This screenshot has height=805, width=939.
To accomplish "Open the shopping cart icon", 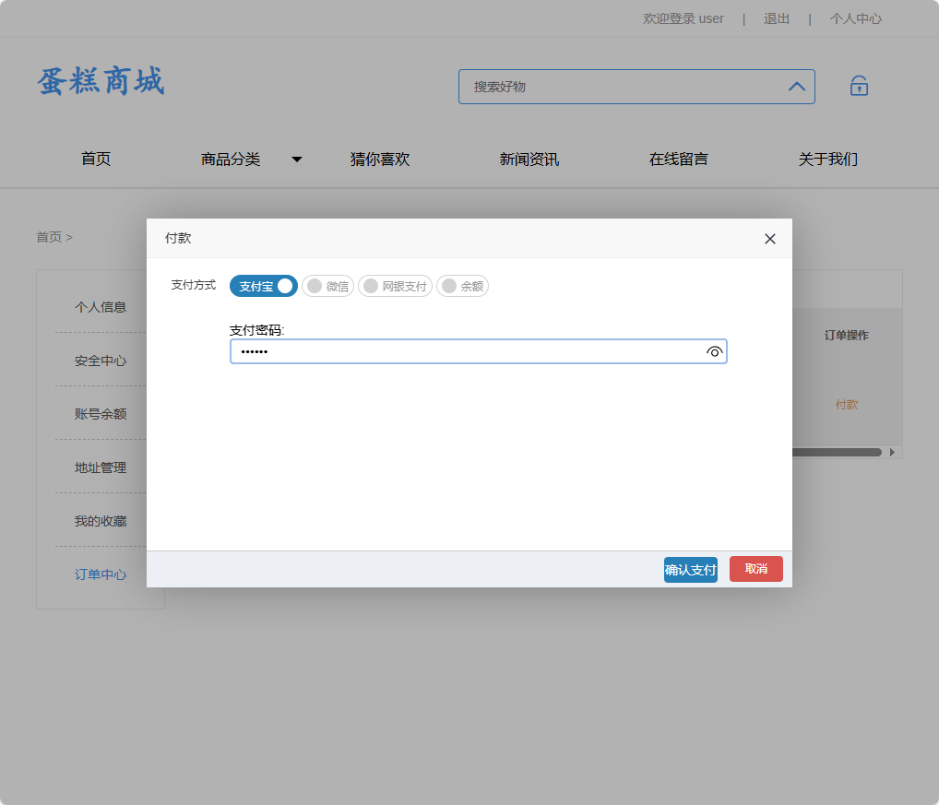I will [x=858, y=85].
